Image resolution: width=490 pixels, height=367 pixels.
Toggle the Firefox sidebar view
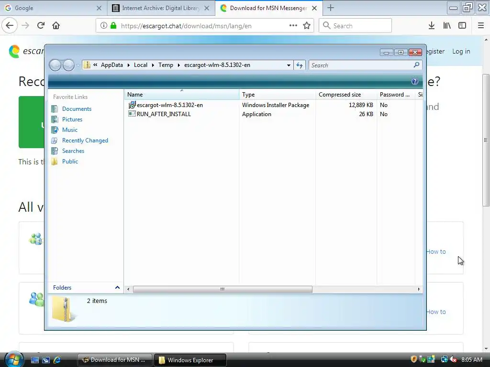462,26
